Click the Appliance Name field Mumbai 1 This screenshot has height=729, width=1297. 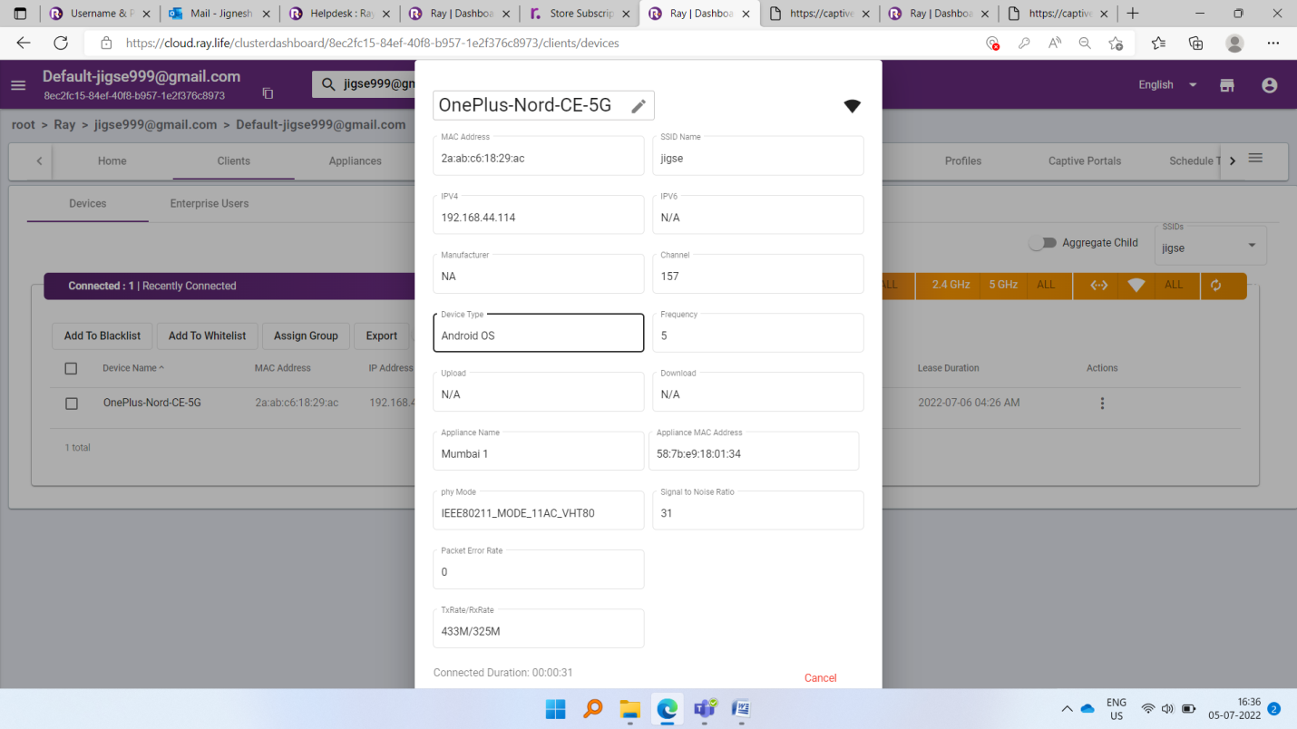[539, 451]
